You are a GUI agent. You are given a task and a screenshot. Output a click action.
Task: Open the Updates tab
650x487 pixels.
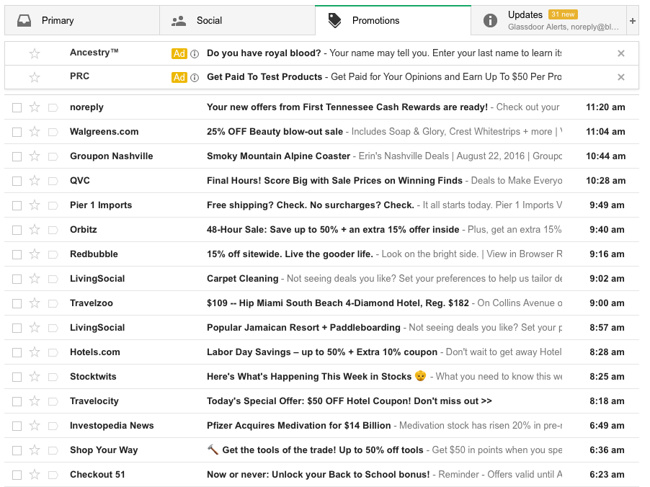click(548, 20)
